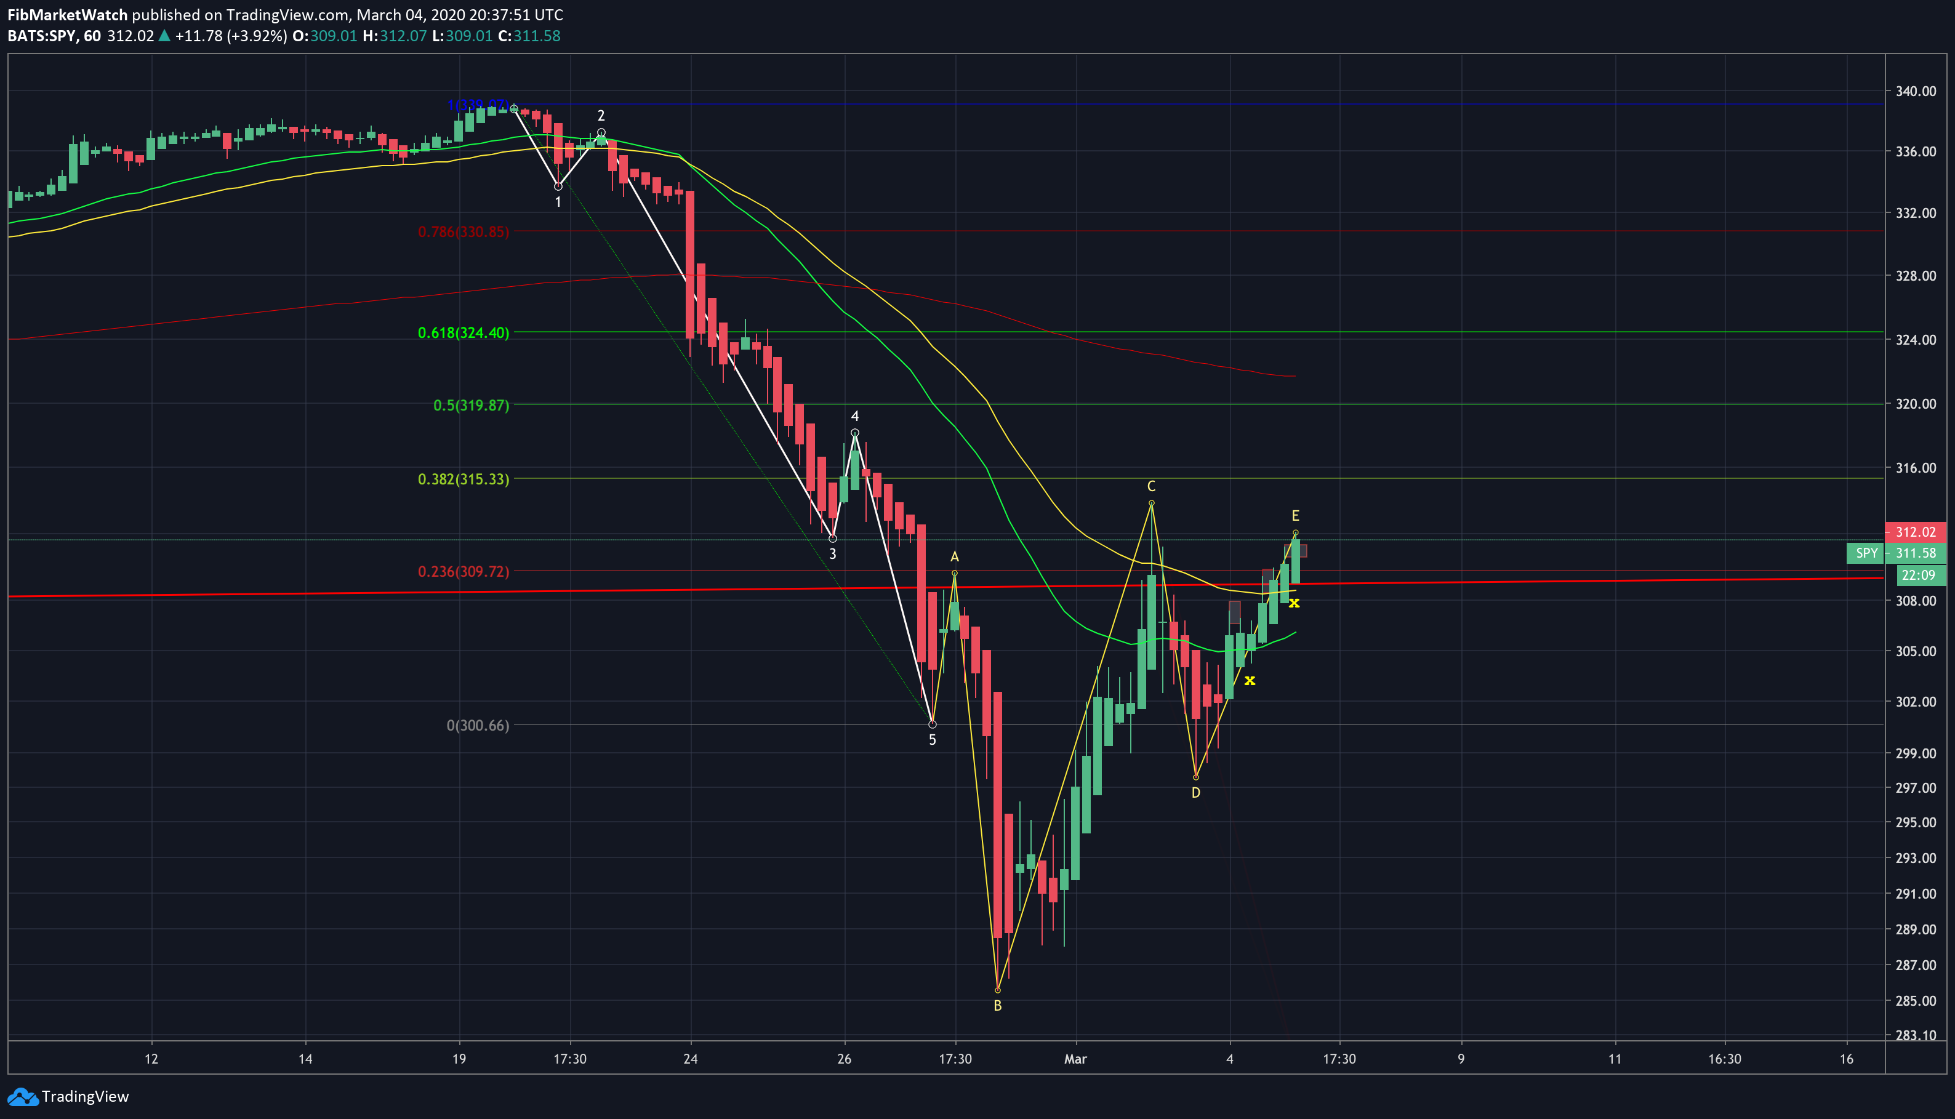Click the Mar date label on time axis
Image resolution: width=1955 pixels, height=1119 pixels.
(x=1076, y=1059)
